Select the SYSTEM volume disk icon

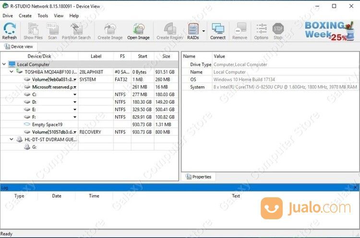(27, 79)
